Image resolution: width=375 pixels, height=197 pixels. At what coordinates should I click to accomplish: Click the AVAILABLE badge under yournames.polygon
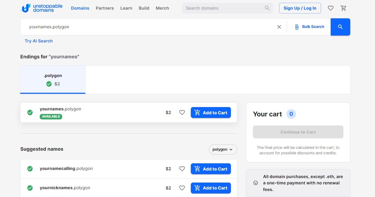point(51,117)
